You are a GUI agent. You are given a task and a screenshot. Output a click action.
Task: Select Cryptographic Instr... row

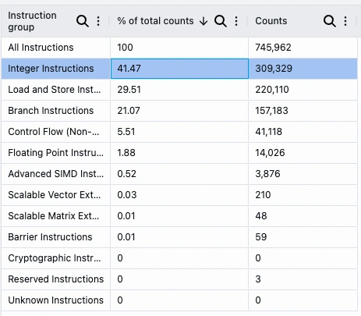point(179,258)
